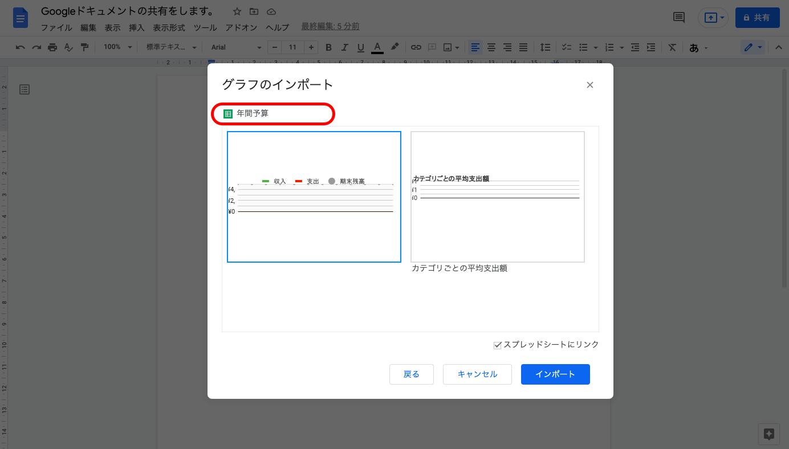Click the present to meeting button

(x=713, y=18)
